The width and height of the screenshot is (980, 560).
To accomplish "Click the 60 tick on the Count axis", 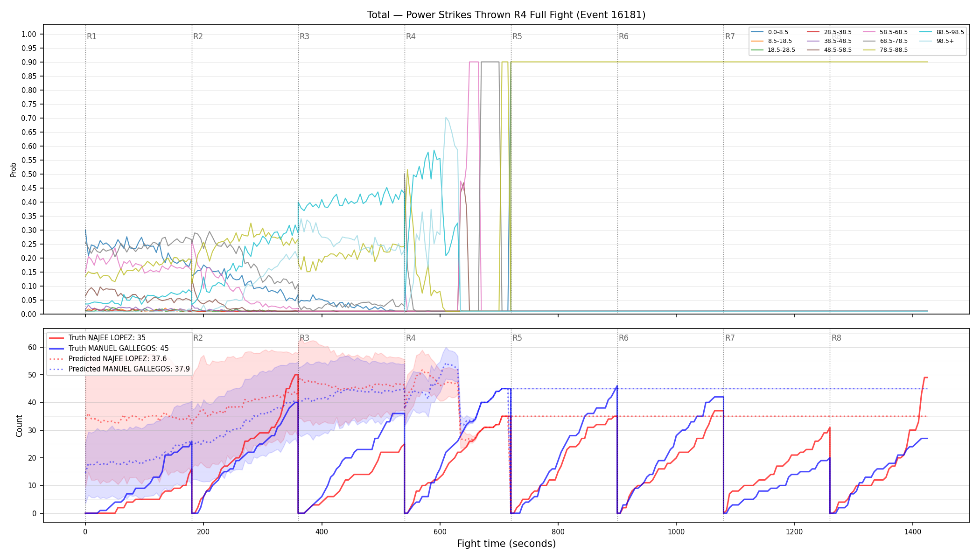I will pyautogui.click(x=33, y=347).
